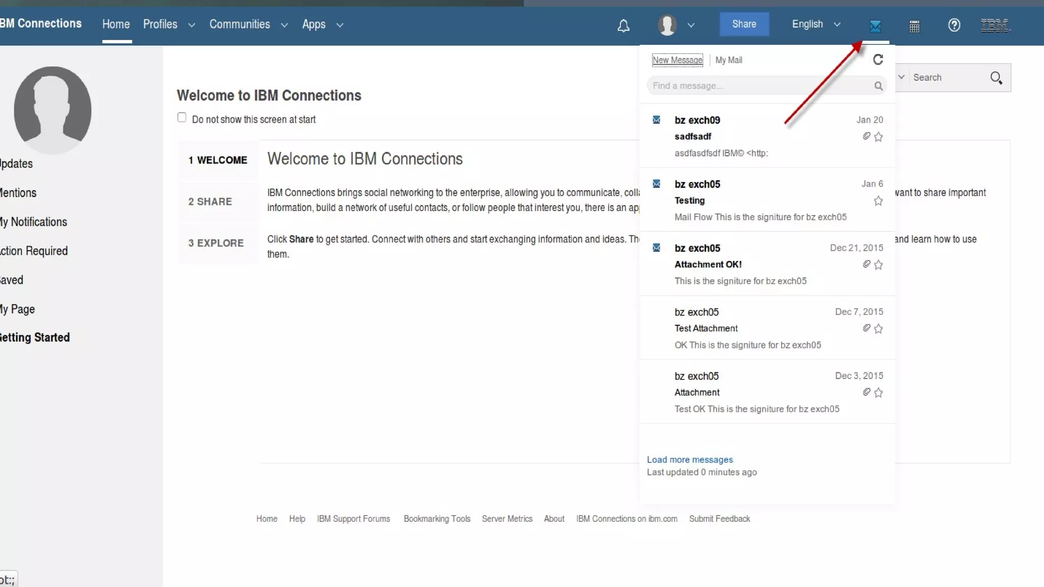This screenshot has width=1044, height=587.
Task: Star the Attachment OK! message
Action: (x=878, y=264)
